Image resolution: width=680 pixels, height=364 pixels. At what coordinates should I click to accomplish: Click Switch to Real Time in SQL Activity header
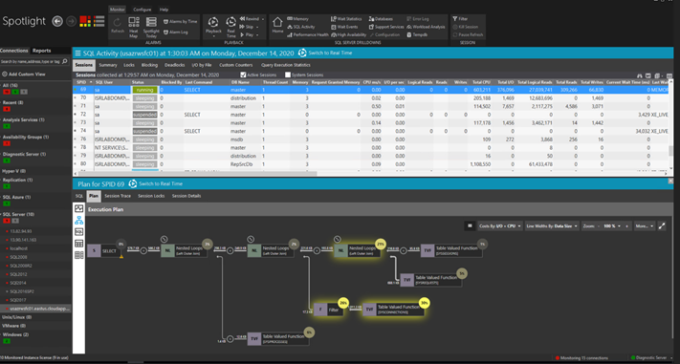click(x=326, y=53)
